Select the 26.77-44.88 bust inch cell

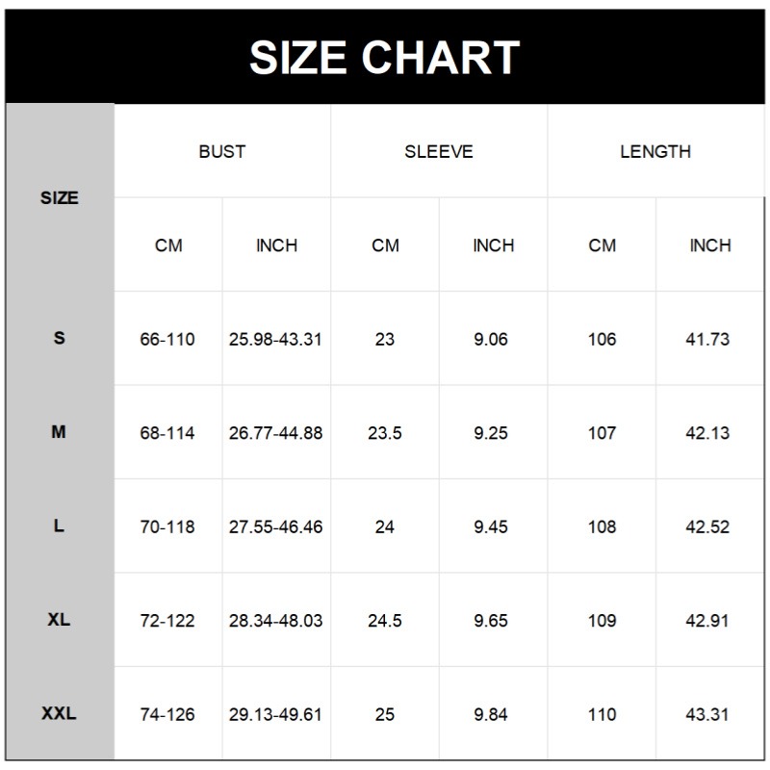[x=276, y=433]
